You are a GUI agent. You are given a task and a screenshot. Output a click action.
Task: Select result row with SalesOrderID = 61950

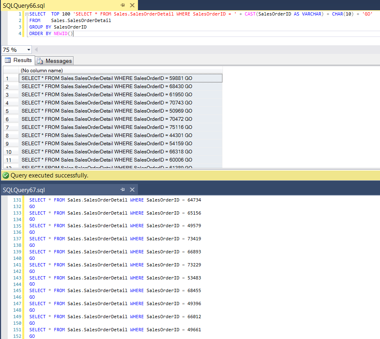[120, 95]
